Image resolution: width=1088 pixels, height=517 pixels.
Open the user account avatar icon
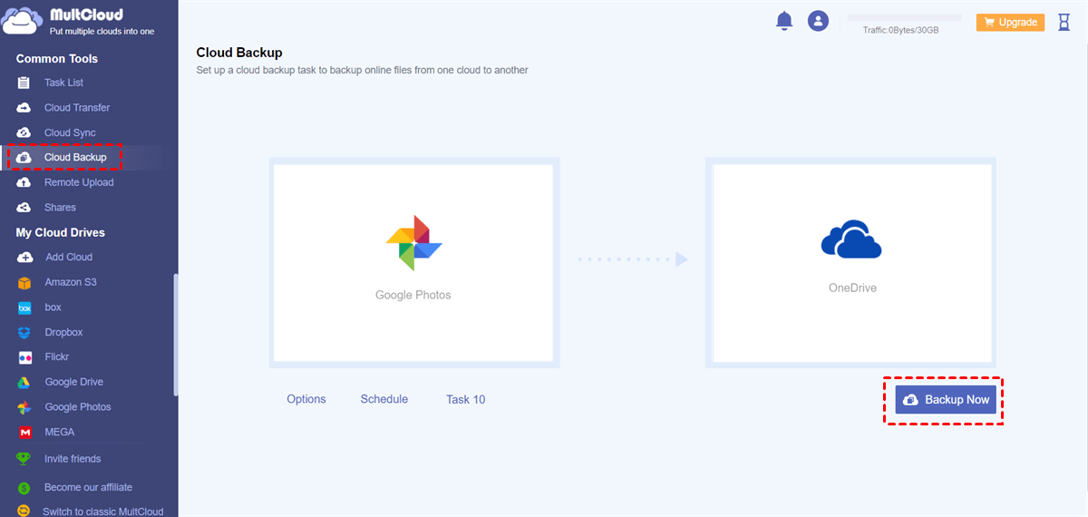819,21
